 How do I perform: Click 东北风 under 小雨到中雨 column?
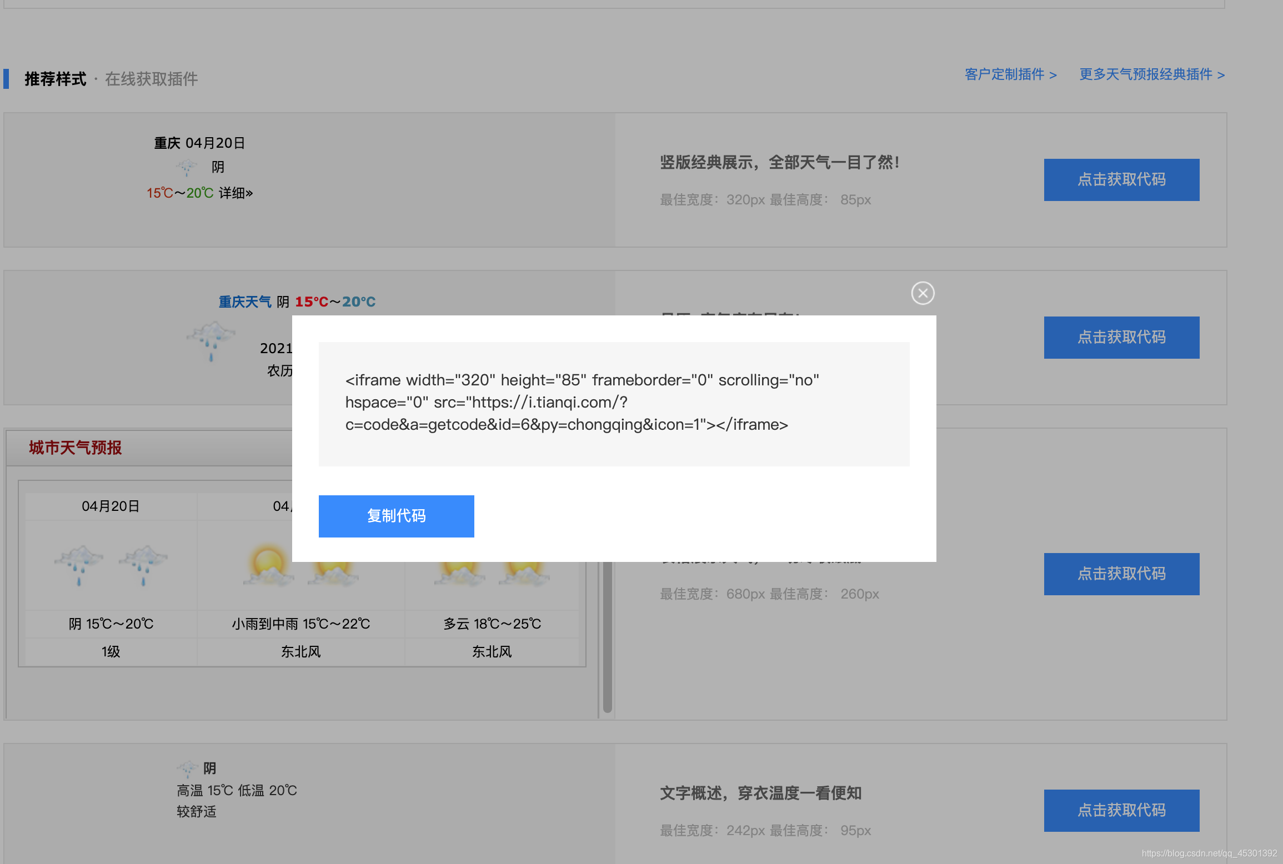[x=301, y=651]
